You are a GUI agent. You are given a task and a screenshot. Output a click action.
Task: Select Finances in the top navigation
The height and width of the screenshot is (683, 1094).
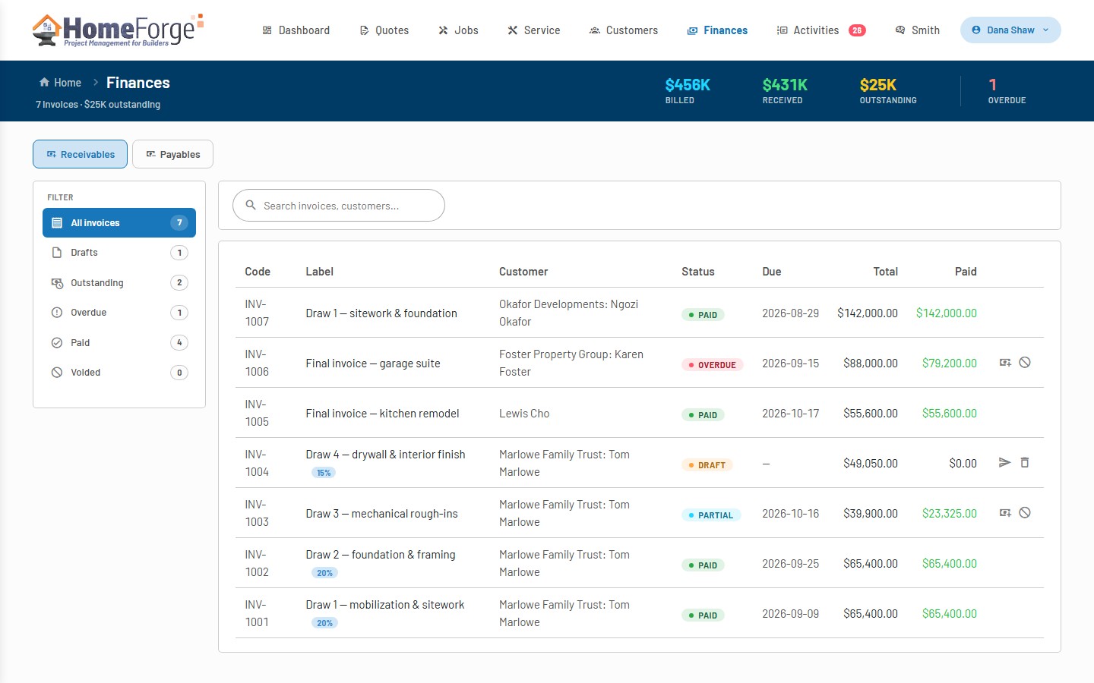click(x=717, y=30)
